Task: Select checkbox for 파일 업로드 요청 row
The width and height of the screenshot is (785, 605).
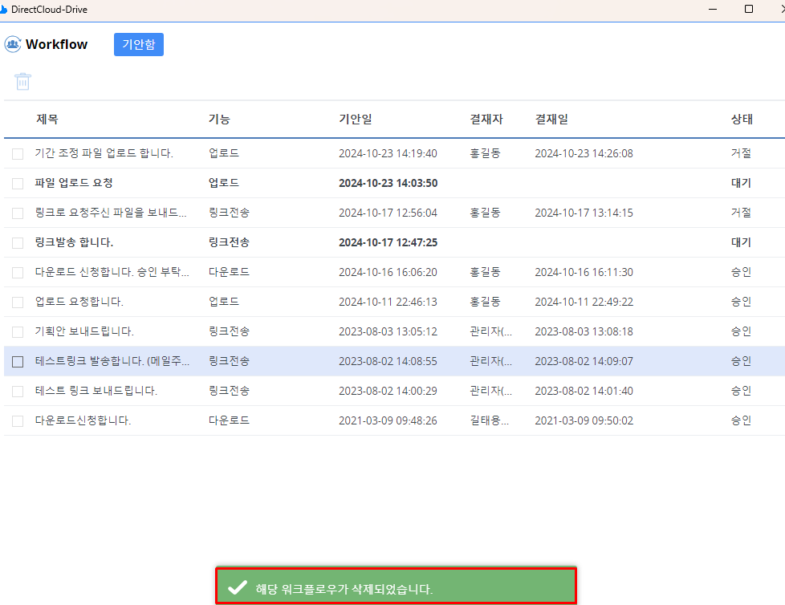Action: click(x=18, y=183)
